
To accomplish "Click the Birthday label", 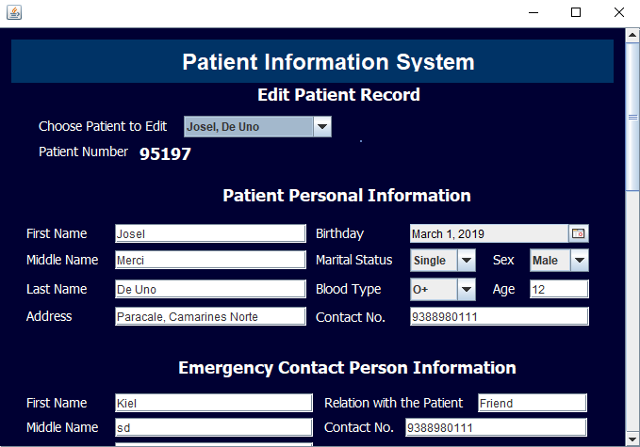I will pos(339,234).
